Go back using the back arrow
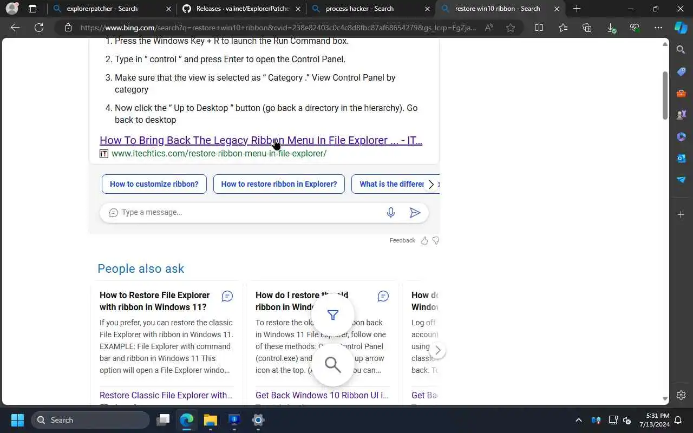Viewport: 693px width, 433px height. [x=15, y=28]
